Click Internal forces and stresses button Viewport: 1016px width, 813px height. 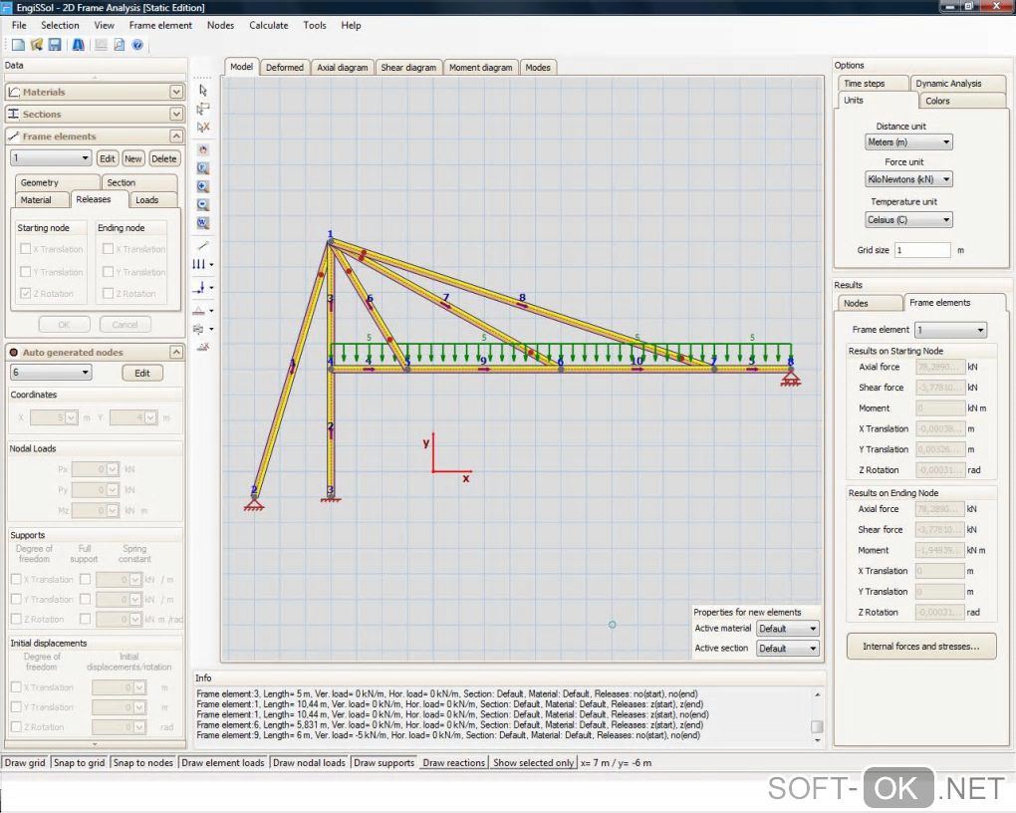(x=920, y=647)
